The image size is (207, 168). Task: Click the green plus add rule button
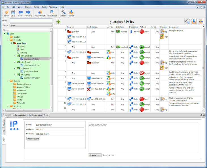(58, 22)
